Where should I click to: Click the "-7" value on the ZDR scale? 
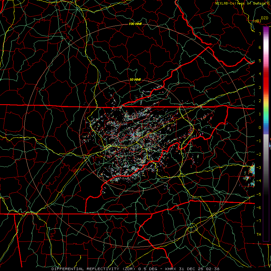point(259,221)
